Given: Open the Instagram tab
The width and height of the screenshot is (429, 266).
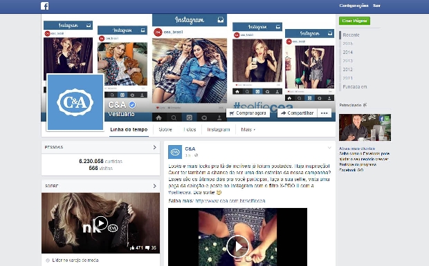Looking at the screenshot, I should (x=219, y=129).
